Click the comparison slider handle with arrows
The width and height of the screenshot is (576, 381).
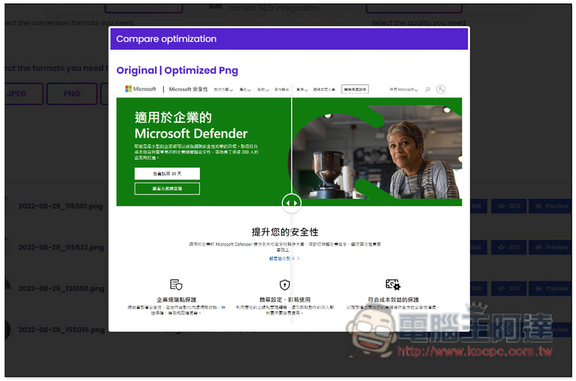point(291,203)
